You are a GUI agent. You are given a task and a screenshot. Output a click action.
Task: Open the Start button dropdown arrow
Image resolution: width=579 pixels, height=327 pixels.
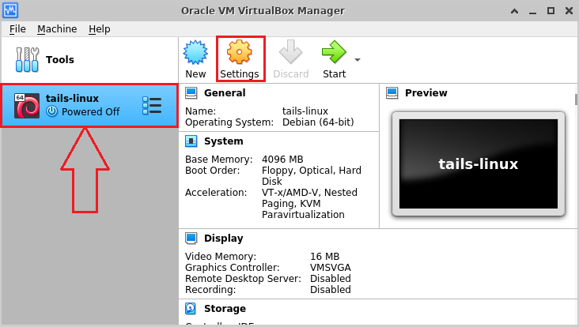coord(357,60)
